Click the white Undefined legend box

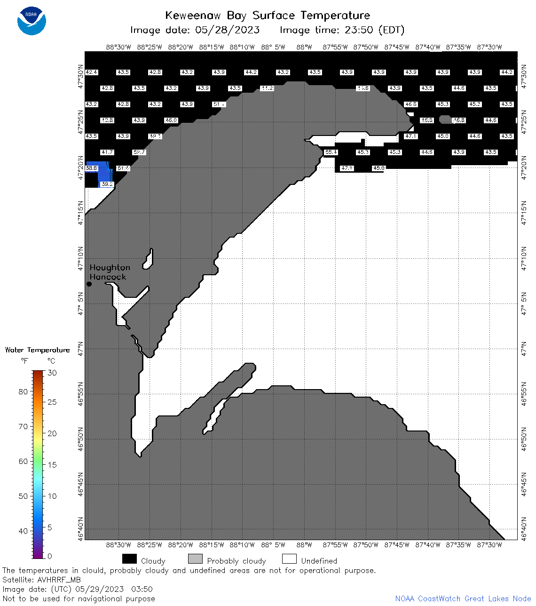pos(289,558)
